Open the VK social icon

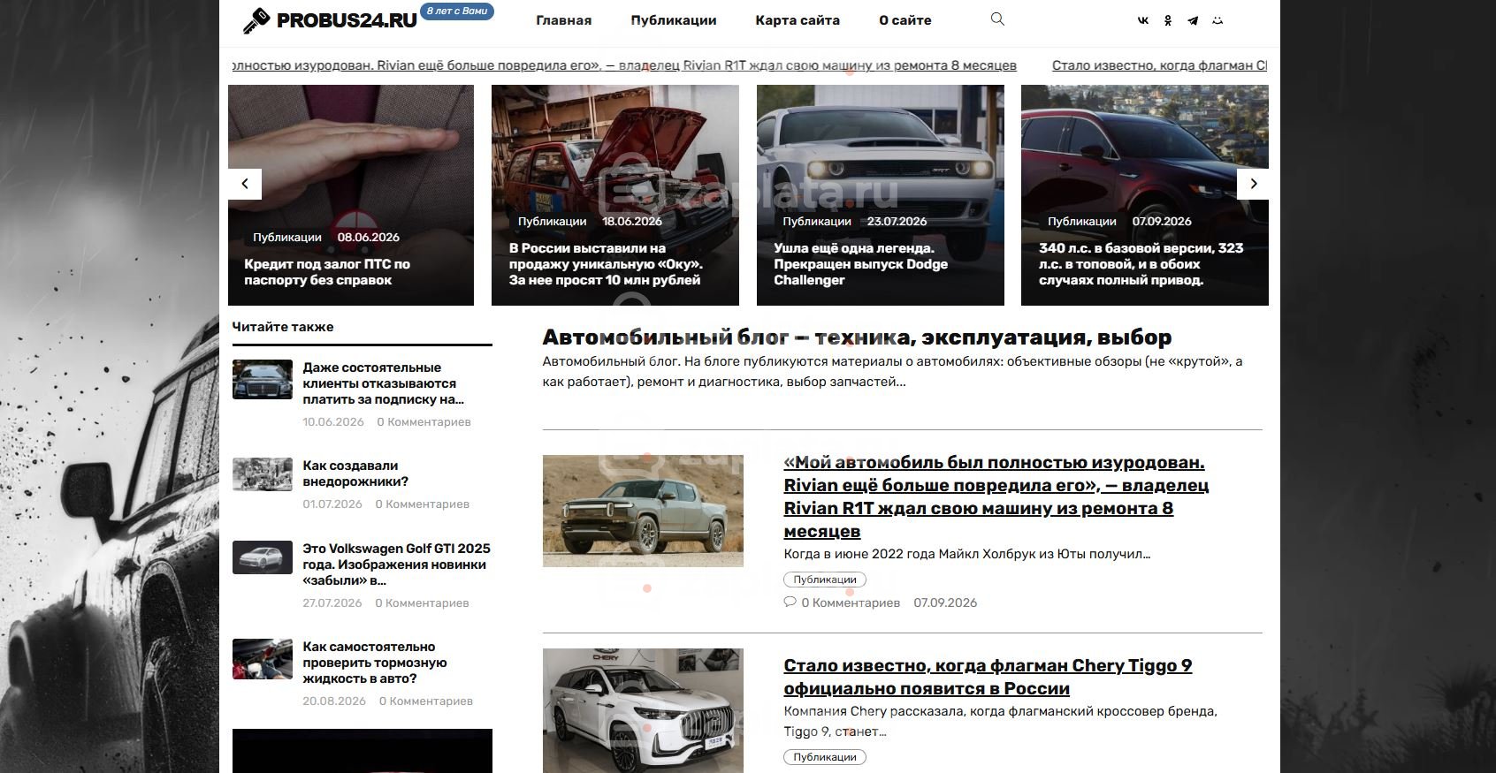[x=1143, y=20]
